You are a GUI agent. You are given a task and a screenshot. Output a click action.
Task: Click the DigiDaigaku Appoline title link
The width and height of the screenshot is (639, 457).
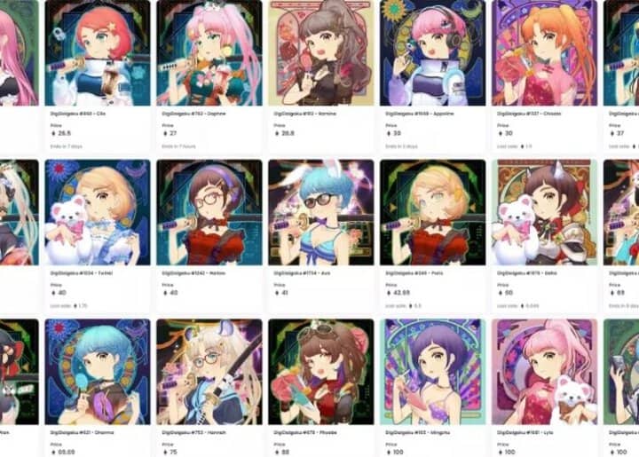coord(414,114)
